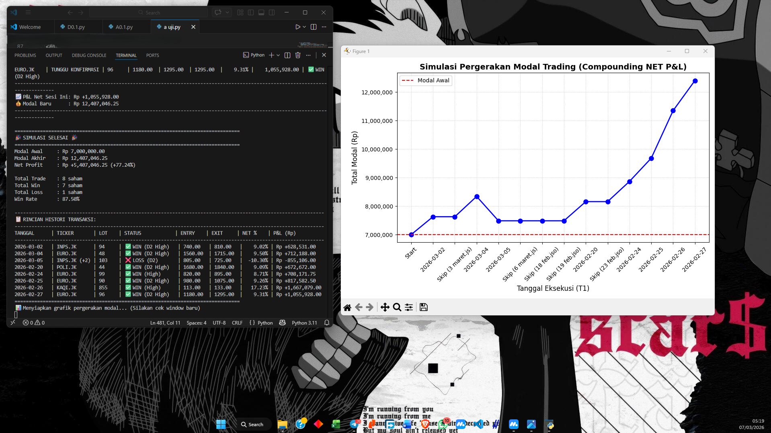The height and width of the screenshot is (433, 771).
Task: Reset the plot view with Home icon
Action: (347, 307)
